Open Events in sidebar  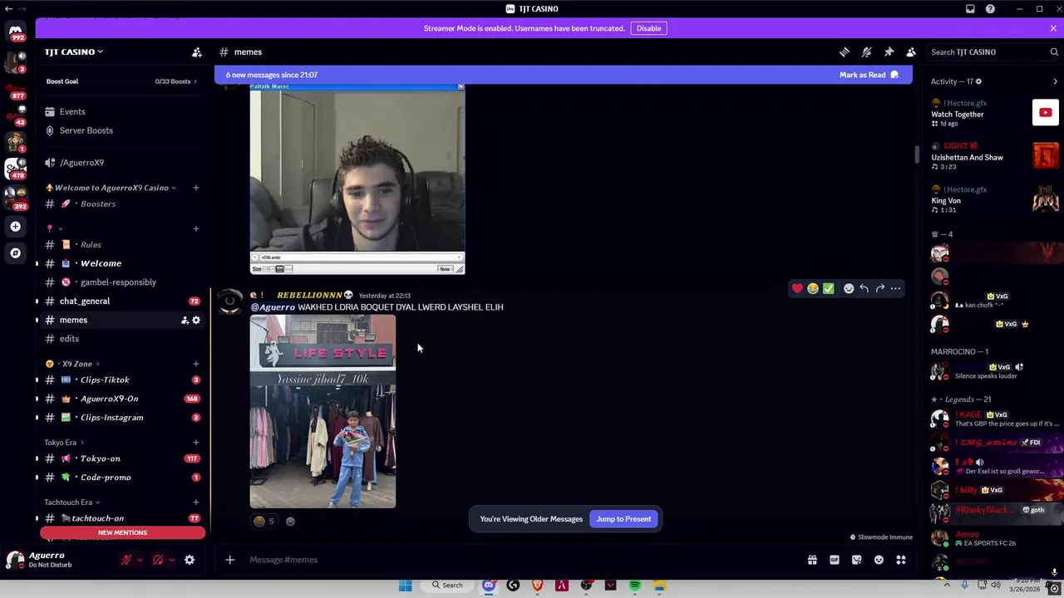pos(121,111)
